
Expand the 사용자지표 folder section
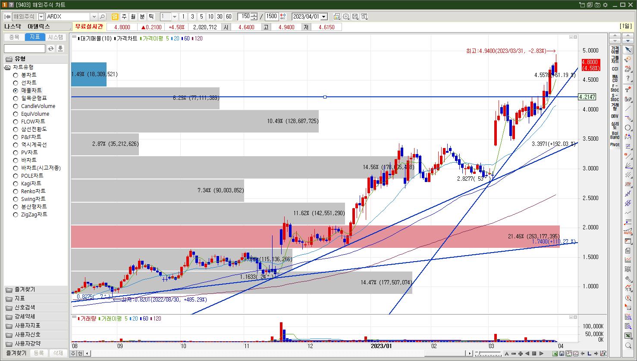click(36, 325)
